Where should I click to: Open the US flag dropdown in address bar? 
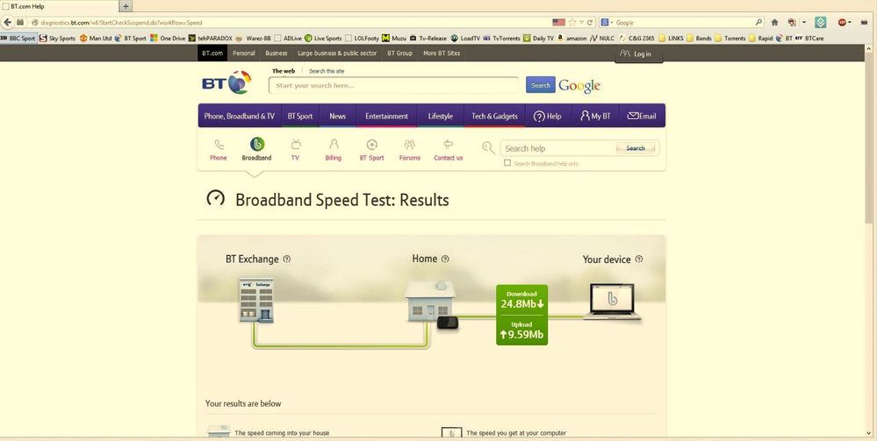point(558,23)
